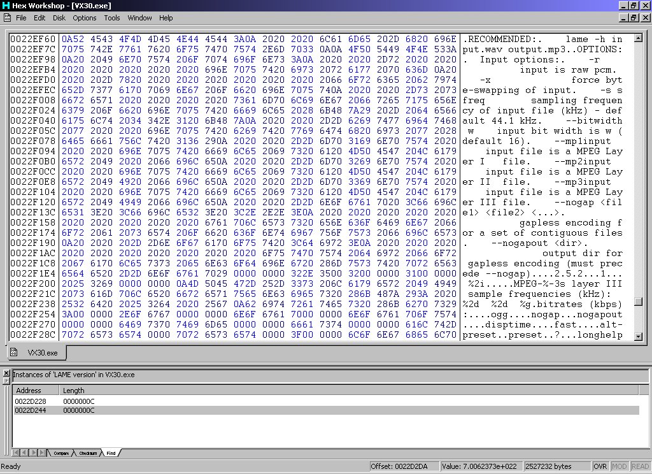Minimize the VX30.exe document window
Screen dimensions: 652x474
click(623, 18)
